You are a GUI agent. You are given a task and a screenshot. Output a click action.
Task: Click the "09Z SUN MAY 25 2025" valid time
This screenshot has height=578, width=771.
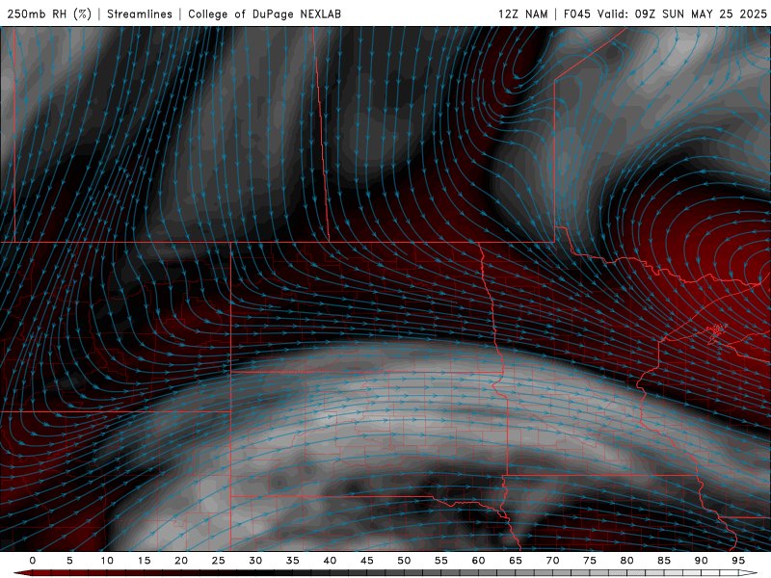click(x=701, y=14)
